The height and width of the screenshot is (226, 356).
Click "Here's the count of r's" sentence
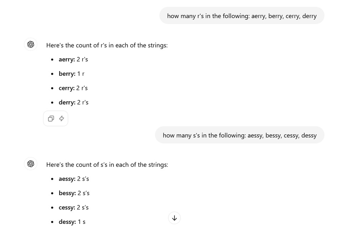tap(107, 45)
